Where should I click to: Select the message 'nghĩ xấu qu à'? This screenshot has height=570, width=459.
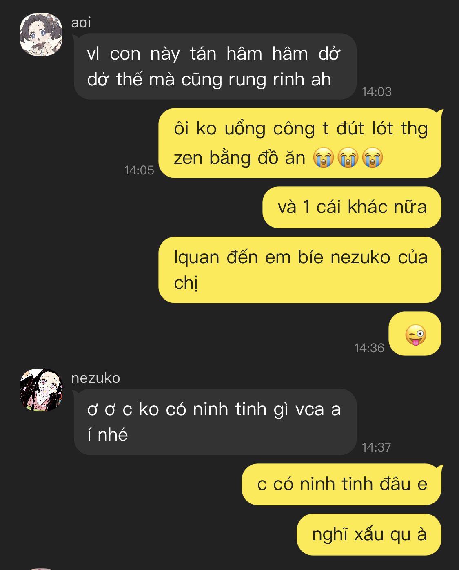369,534
